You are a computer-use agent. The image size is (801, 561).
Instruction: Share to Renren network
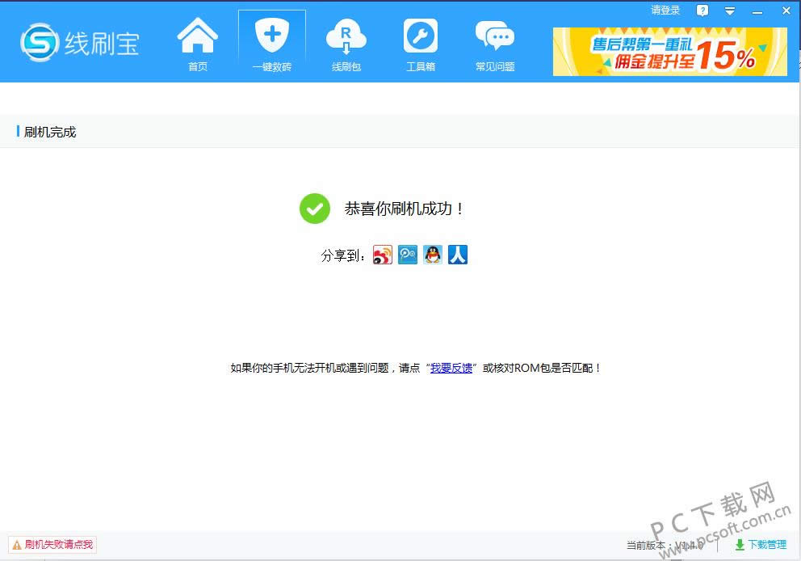point(458,255)
